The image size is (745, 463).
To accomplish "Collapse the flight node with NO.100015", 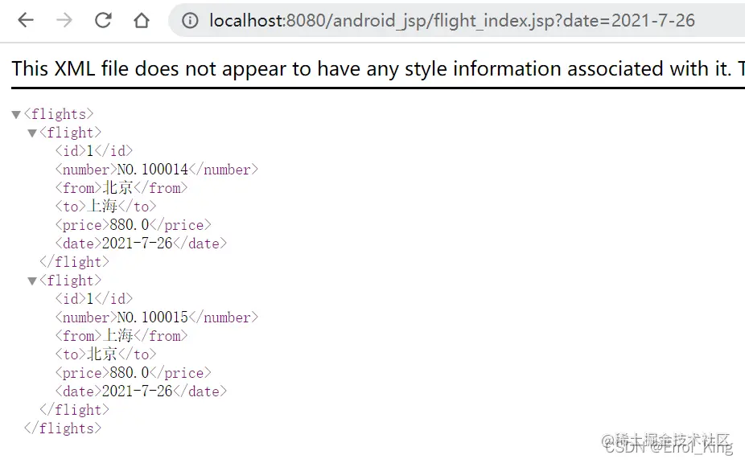I will point(32,281).
